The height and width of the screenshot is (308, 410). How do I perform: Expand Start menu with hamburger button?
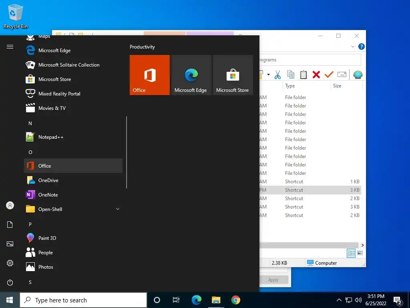coord(10,47)
